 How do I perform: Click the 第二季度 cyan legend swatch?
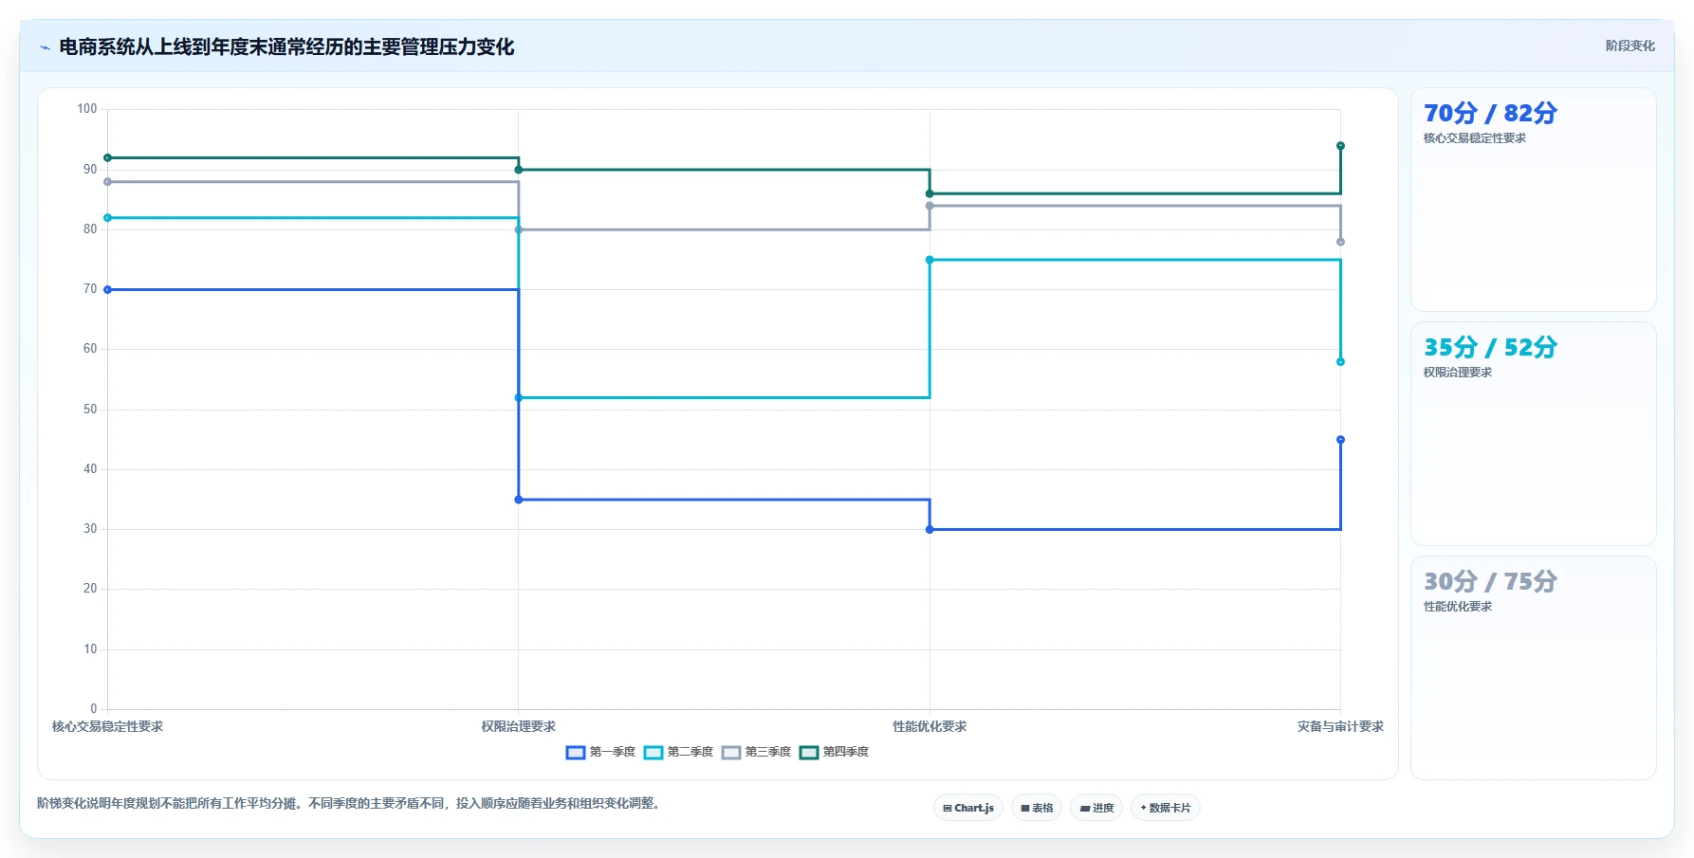point(653,753)
